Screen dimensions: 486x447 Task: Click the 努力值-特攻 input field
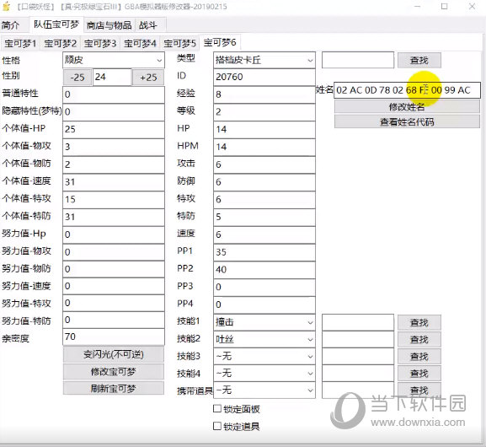click(114, 303)
